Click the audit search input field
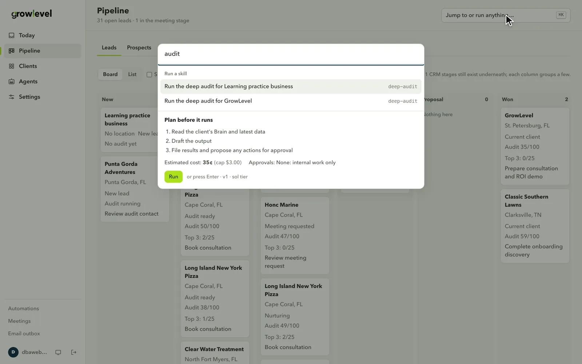Image resolution: width=582 pixels, height=364 pixels. (291, 54)
